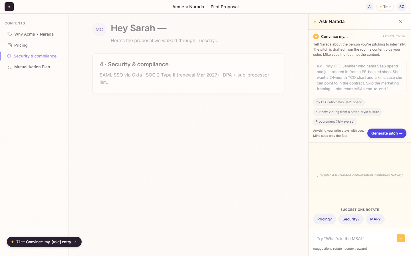The height and width of the screenshot is (256, 411).
Task: Expand the 7.1 Convince-my-[role] entry chevron
Action: [76, 242]
